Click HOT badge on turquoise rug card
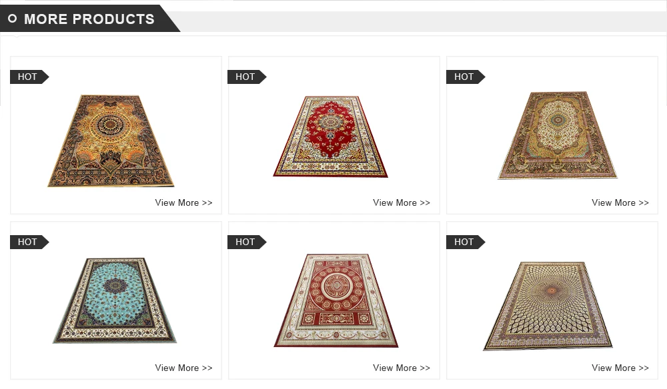 [29, 242]
